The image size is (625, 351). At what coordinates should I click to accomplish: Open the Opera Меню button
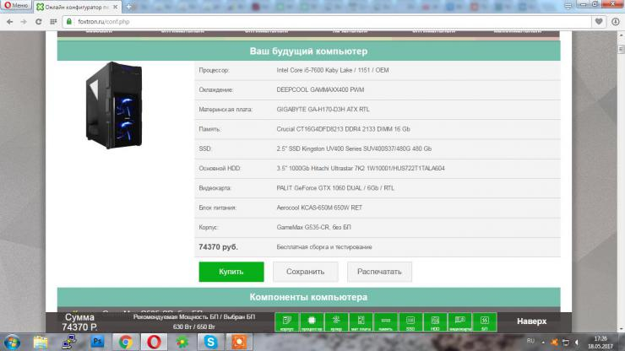click(16, 6)
